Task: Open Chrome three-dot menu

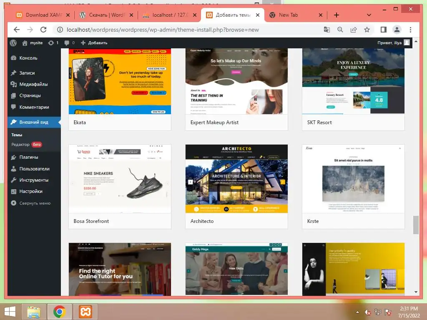Action: [x=410, y=30]
